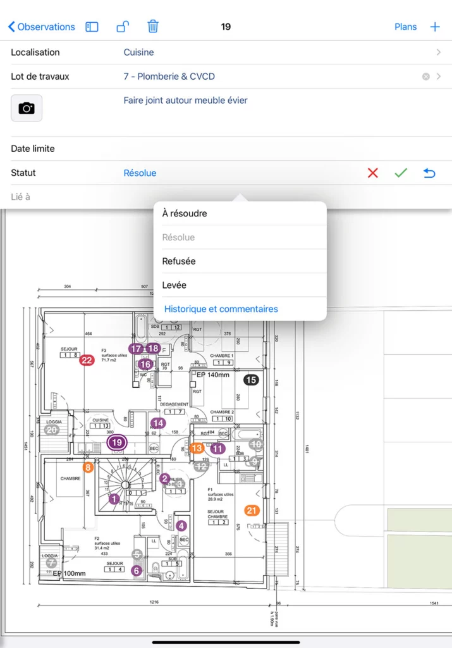Select red marker 22 on the plan
452x648 pixels.
pos(87,360)
